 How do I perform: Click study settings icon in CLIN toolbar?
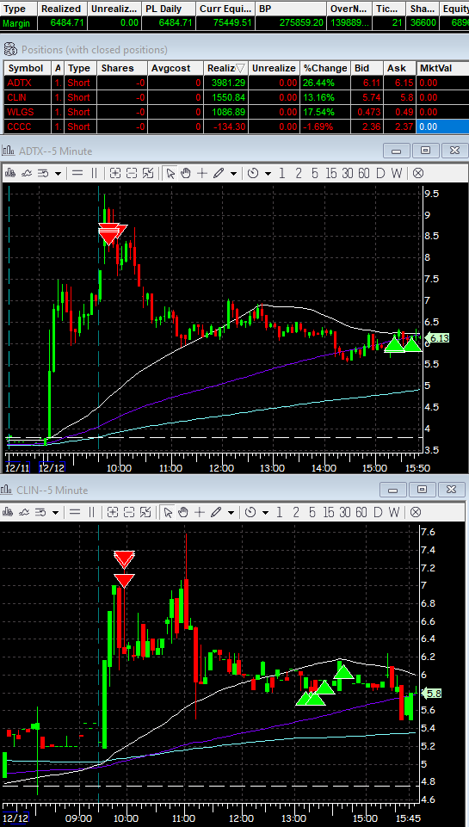click(40, 511)
